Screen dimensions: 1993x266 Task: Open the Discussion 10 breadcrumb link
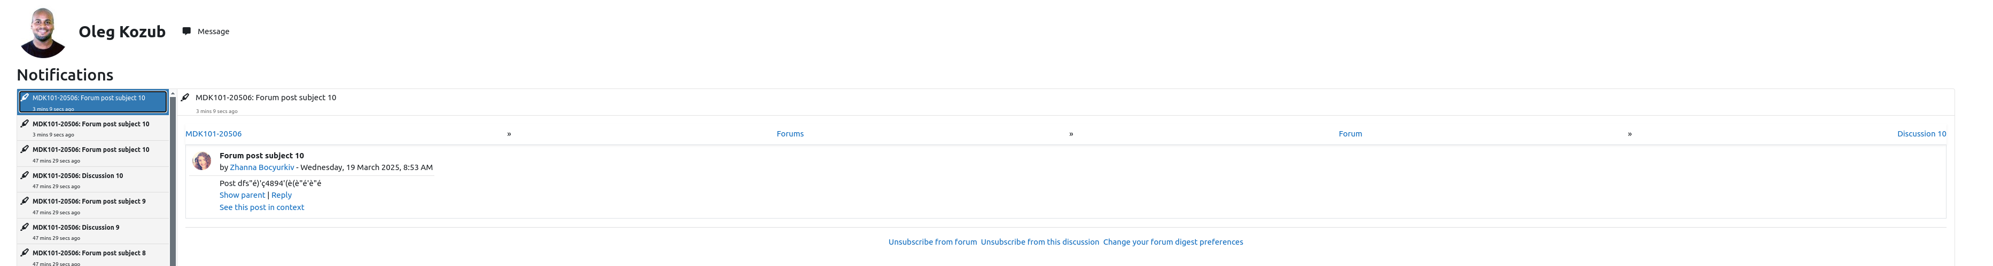coord(1921,133)
